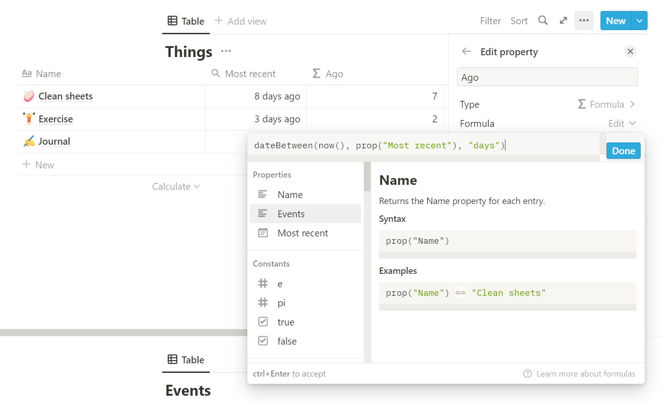Go back from Edit property panel

(x=466, y=52)
